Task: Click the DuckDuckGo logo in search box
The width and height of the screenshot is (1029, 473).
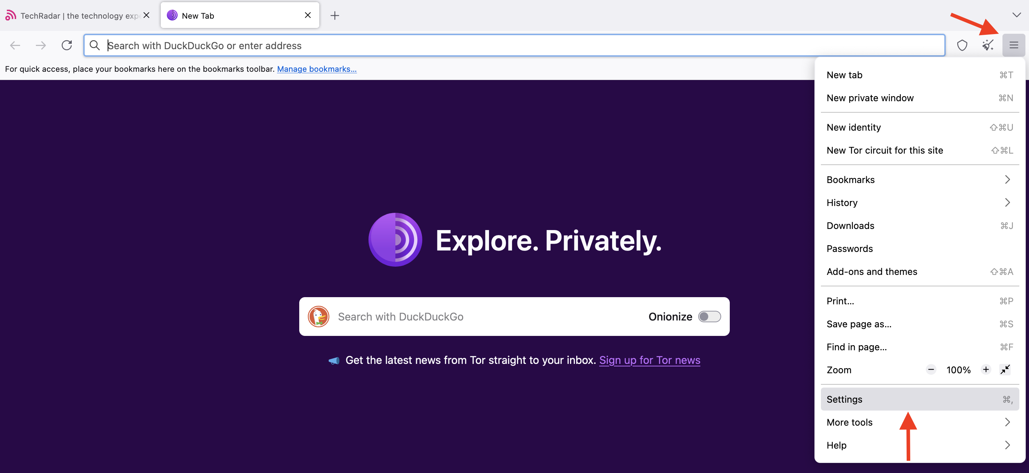Action: click(318, 317)
